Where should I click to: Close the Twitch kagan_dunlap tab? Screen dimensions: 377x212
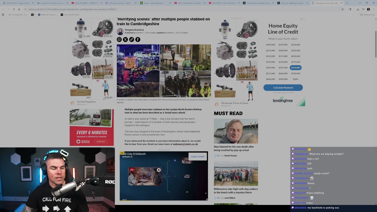135,3
